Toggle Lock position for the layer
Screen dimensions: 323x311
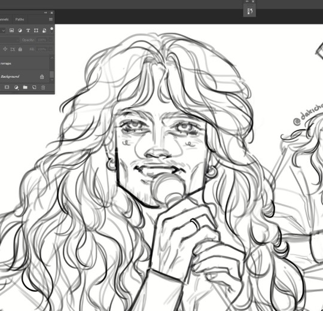5,49
